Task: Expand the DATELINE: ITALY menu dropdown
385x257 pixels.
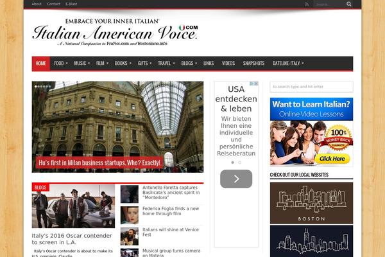Action: tap(287, 64)
